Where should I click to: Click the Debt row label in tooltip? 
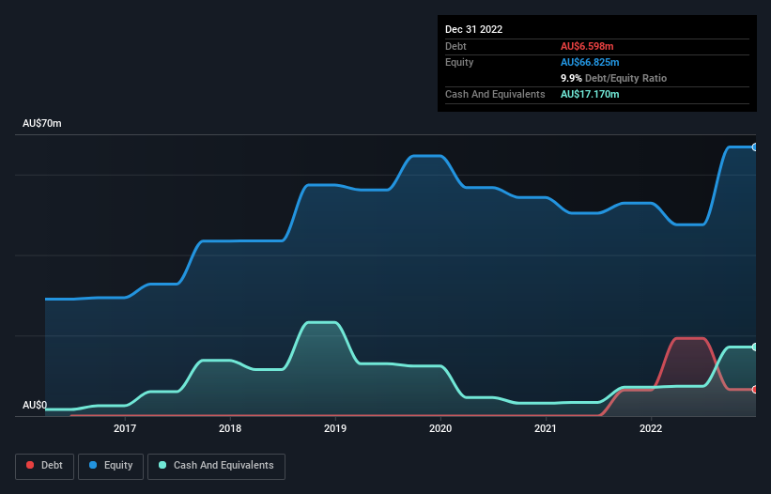point(455,46)
